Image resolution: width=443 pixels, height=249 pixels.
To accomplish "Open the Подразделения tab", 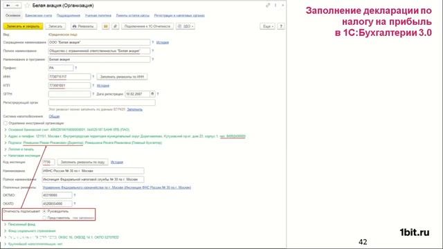I will pos(69,15).
